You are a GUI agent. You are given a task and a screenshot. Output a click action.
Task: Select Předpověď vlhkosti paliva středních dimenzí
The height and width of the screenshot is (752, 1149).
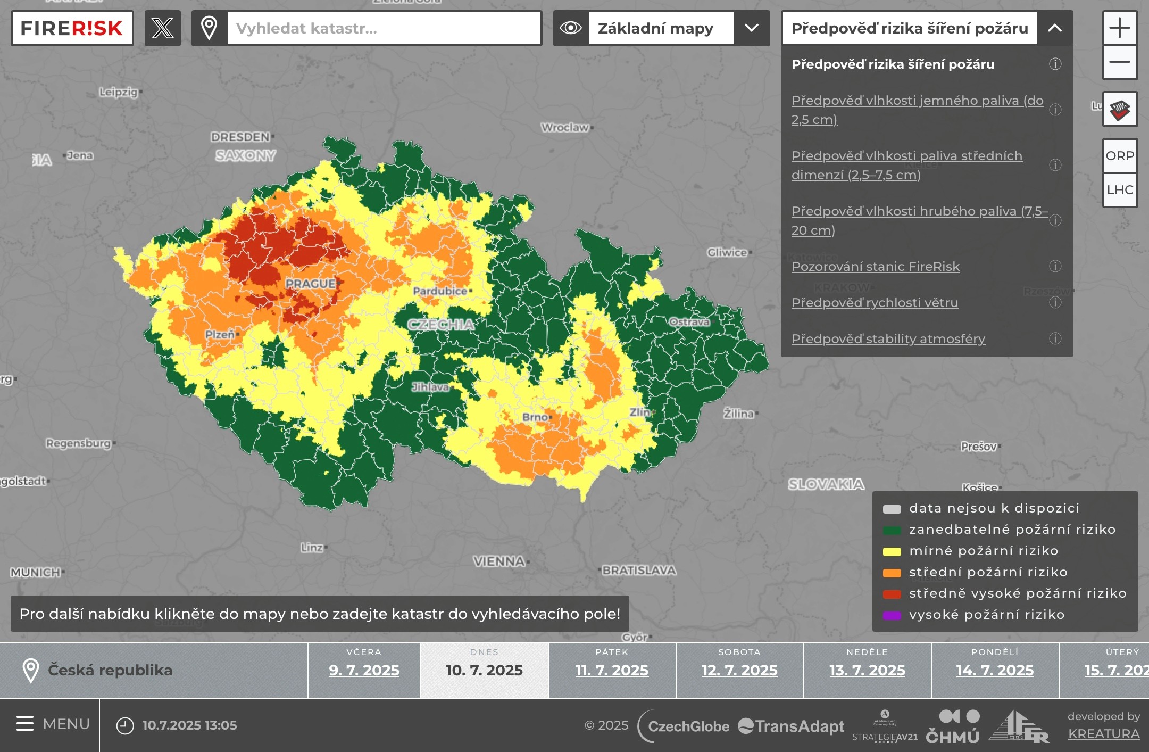[907, 165]
